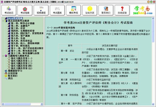This screenshot has width=156, height=107.
Task: Click 退出 to exit the application
Action: tap(10, 78)
